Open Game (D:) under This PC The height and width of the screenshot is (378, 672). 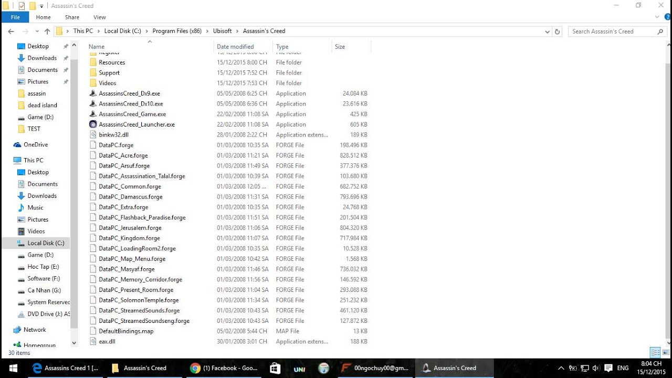pyautogui.click(x=40, y=255)
